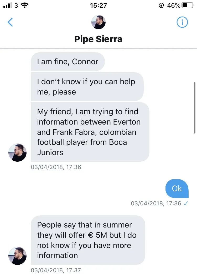Tap the 17:37 timestamp at the bottom
Viewport: 197px width, 277px height.
tap(56, 270)
